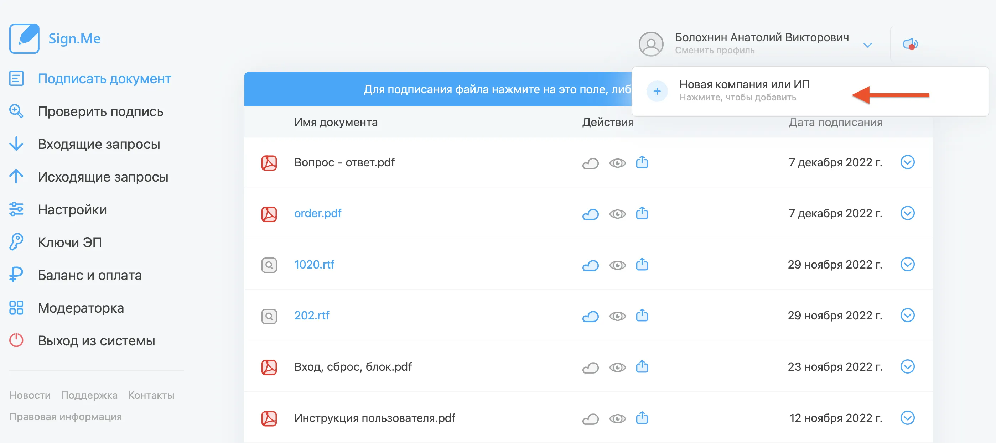996x443 pixels.
Task: View 1020.rtf with eye icon
Action: pyautogui.click(x=617, y=265)
